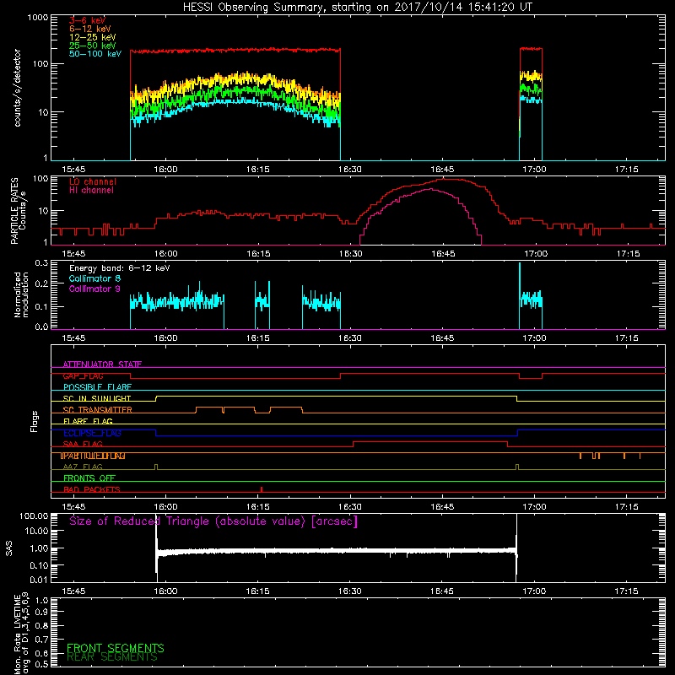
Task: Click the HI channel legend label
Action: (91, 191)
